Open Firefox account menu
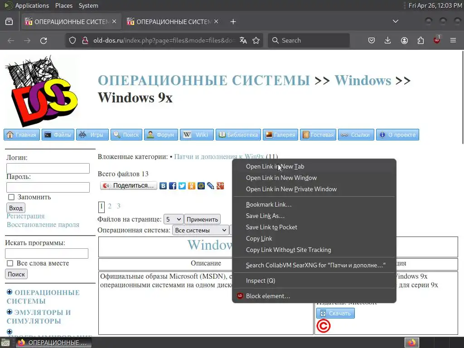 [404, 40]
